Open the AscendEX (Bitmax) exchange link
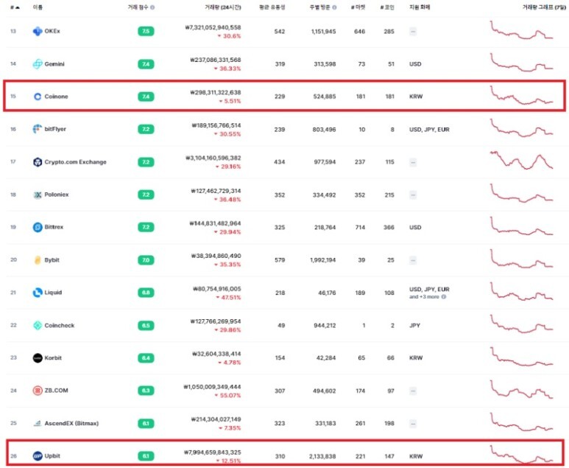Image resolution: width=569 pixels, height=468 pixels. click(71, 423)
